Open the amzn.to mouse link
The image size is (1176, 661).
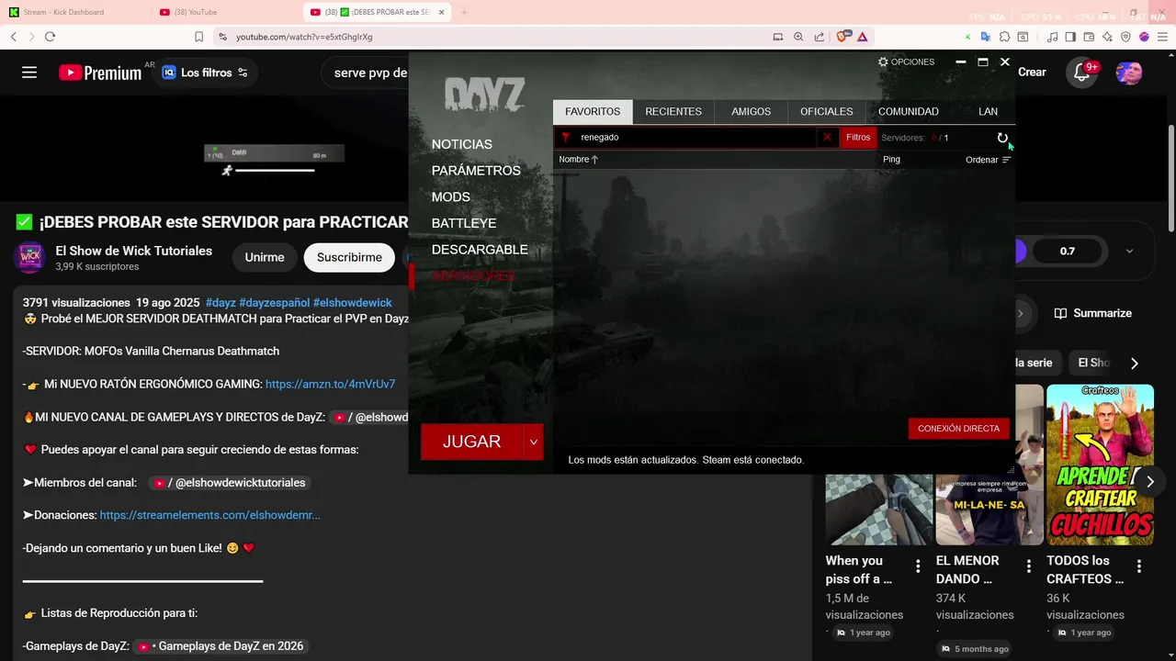[x=331, y=384]
